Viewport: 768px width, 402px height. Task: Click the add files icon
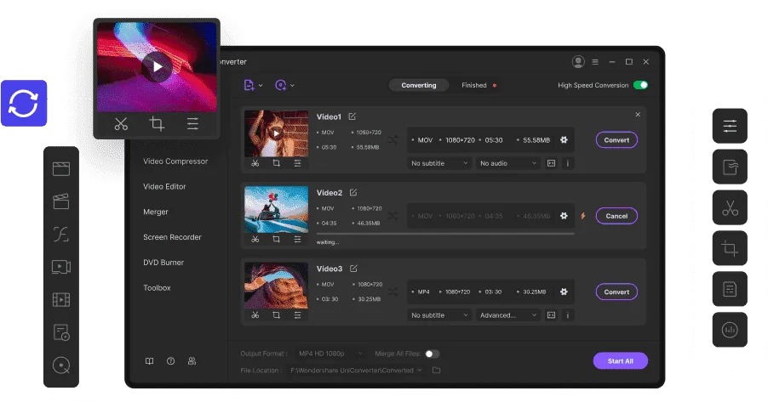pos(249,85)
